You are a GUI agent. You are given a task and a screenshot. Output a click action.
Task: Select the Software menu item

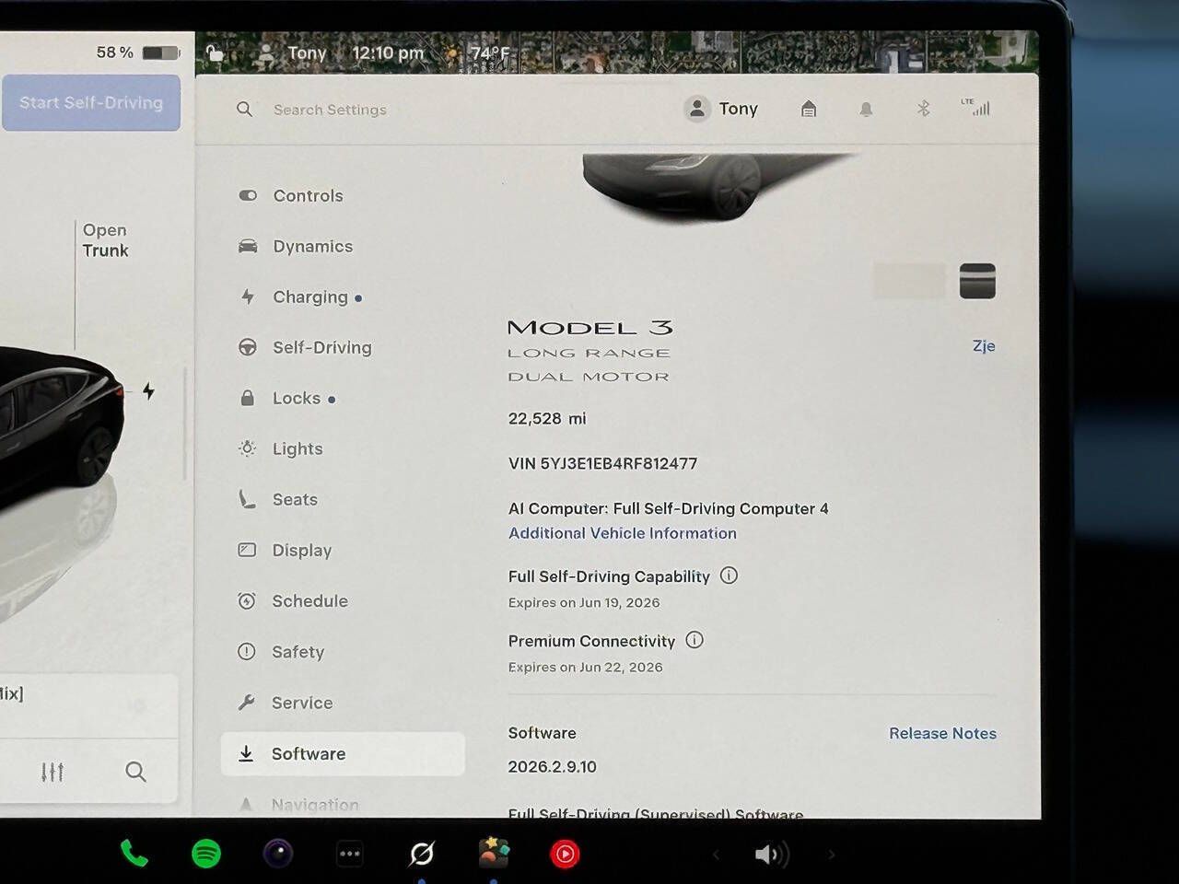pyautogui.click(x=343, y=753)
